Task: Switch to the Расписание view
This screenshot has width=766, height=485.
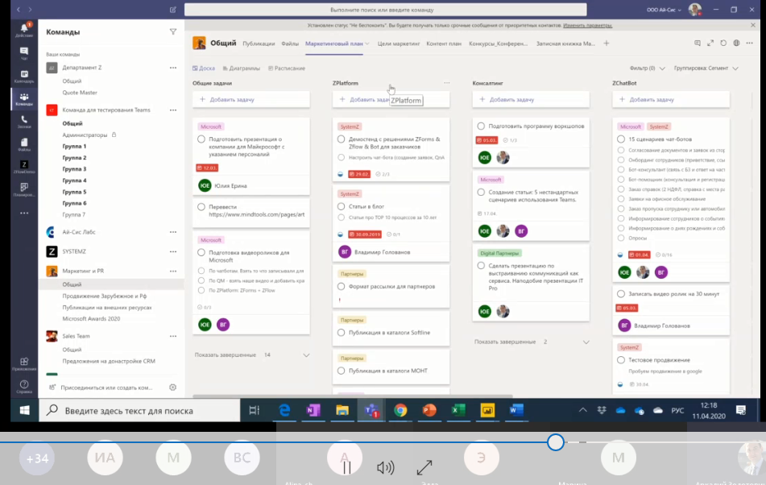Action: point(287,68)
